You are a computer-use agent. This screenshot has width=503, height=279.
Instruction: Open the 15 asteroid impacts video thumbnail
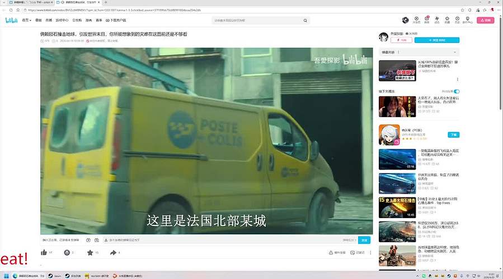[x=397, y=208]
